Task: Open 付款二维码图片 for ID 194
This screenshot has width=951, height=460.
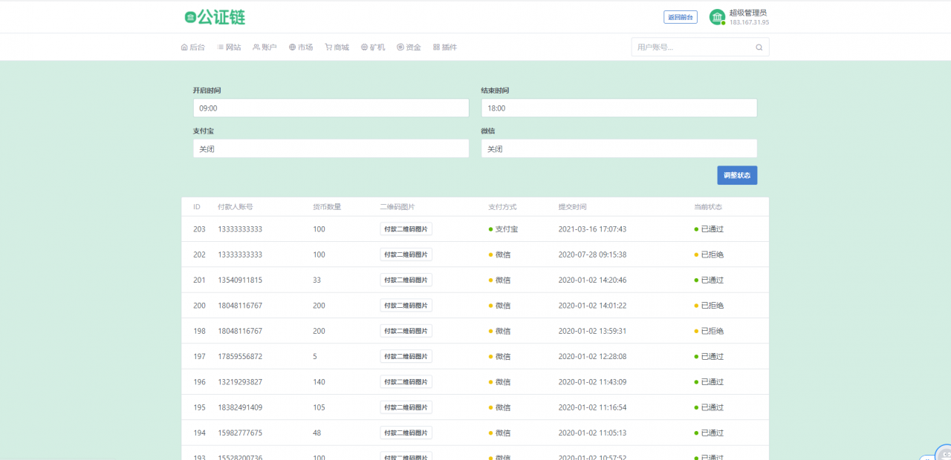Action: click(406, 433)
